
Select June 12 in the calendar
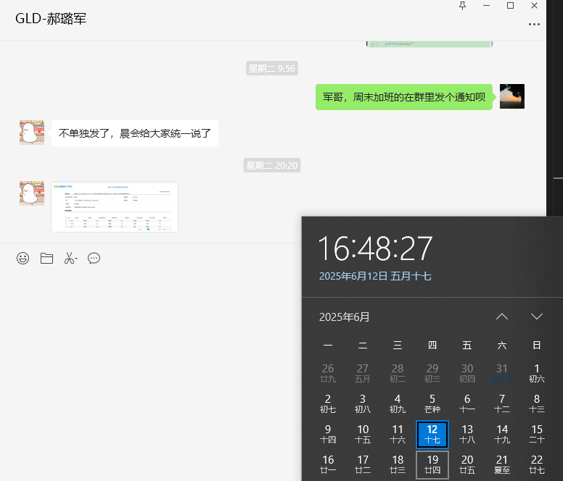432,434
